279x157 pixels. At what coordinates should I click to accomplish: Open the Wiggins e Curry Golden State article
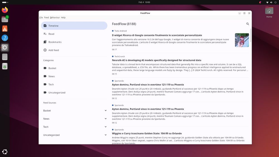point(147,133)
